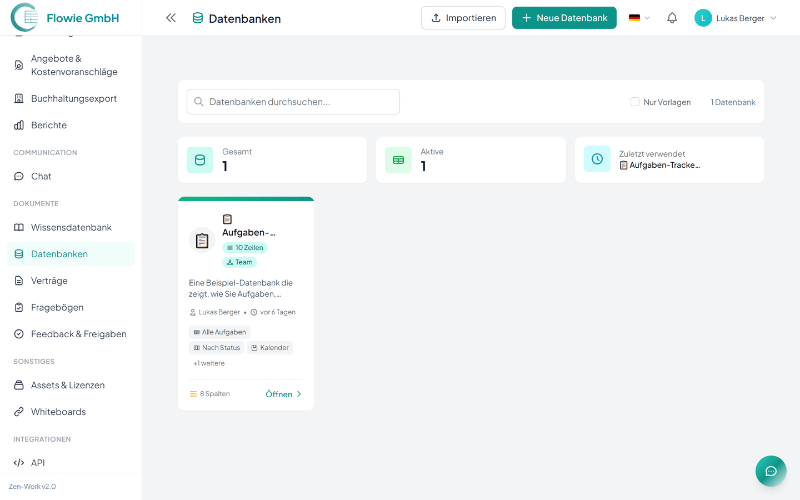
Task: Collapse sidebar with double chevron icon
Action: (x=171, y=18)
